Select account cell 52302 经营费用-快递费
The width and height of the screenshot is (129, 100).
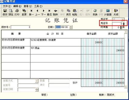click(x=43, y=40)
